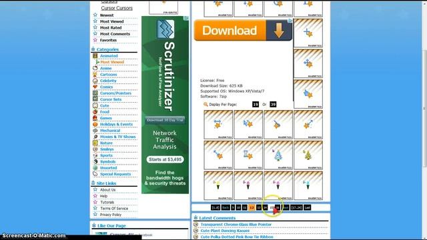Open the Most Comments sort link
Viewport: 427px width, 240px height.
115,34
